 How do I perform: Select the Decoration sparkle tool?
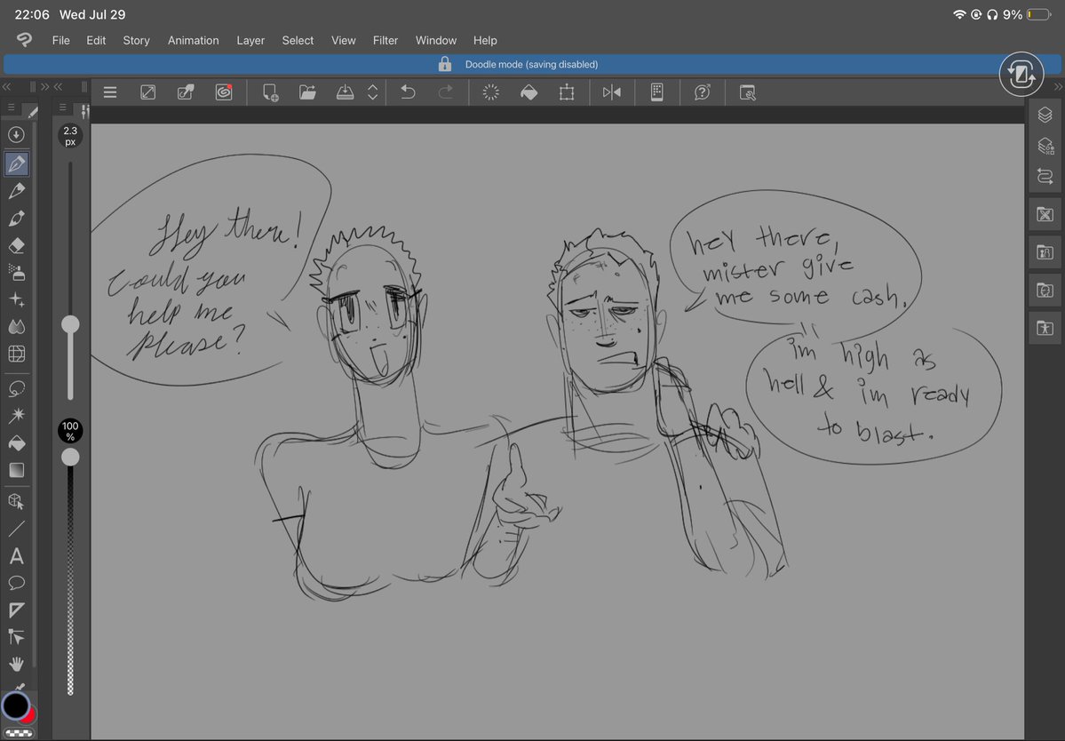[16, 299]
